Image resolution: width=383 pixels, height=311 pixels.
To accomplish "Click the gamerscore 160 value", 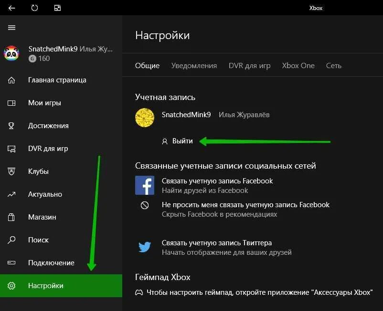I will click(44, 59).
